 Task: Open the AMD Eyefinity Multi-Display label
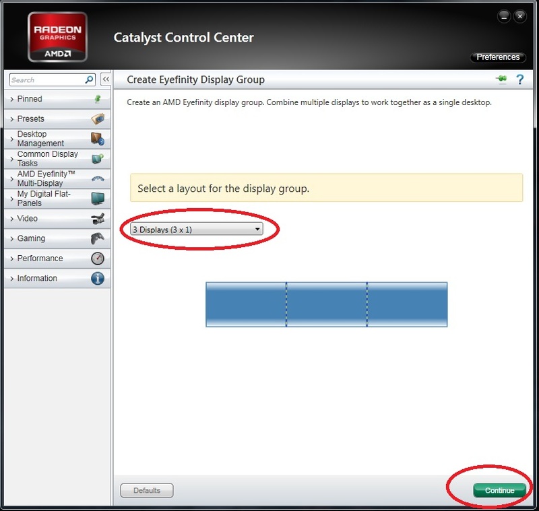point(46,178)
